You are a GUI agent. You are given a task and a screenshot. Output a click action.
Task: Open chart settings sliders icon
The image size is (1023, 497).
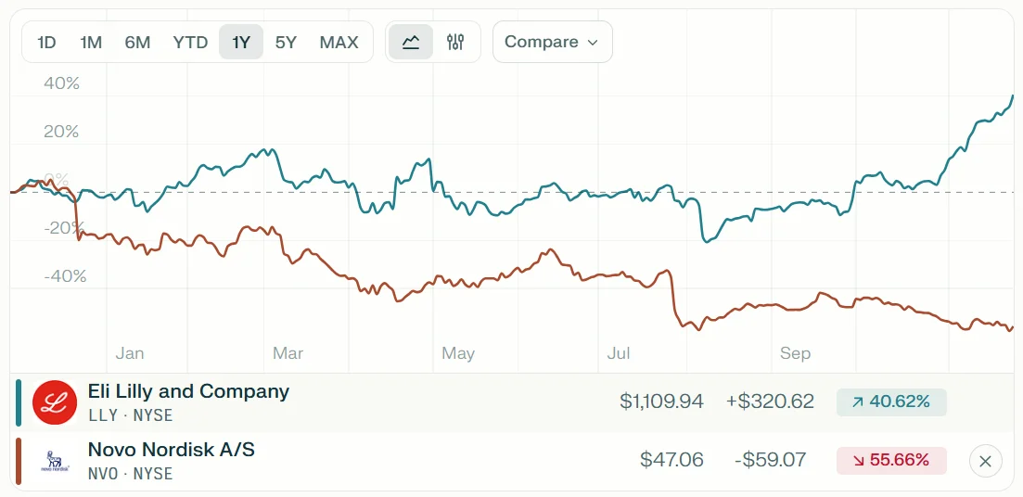coord(455,42)
